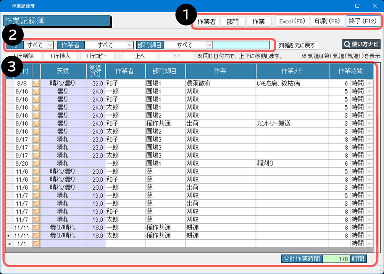The height and width of the screenshot is (274, 384).
Task: Click the 部門 button
Action: click(x=233, y=21)
